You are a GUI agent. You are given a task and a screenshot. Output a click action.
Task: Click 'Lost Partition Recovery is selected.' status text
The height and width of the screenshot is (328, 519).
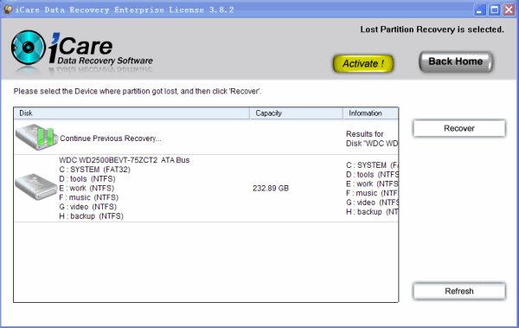tap(432, 29)
